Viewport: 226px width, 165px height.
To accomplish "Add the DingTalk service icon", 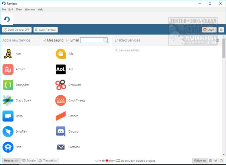I will coord(8,132).
